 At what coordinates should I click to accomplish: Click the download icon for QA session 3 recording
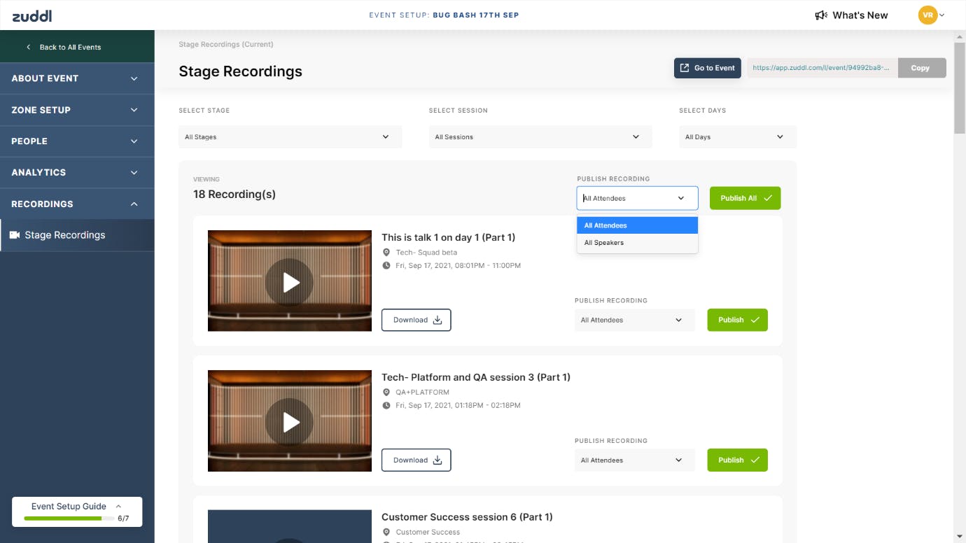437,460
